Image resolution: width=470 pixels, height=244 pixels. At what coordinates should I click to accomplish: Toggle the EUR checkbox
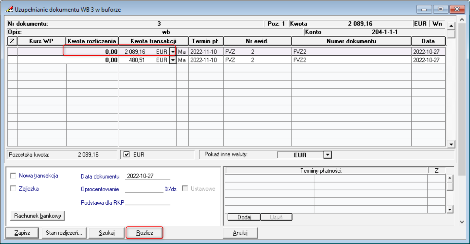127,155
